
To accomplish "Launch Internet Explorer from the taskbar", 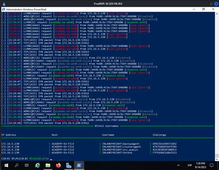I will [x=37, y=165].
